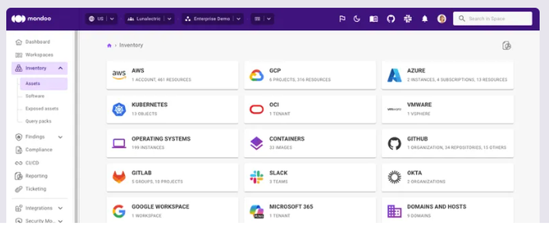Open the documentation book icon
549x240 pixels.
[x=373, y=19]
